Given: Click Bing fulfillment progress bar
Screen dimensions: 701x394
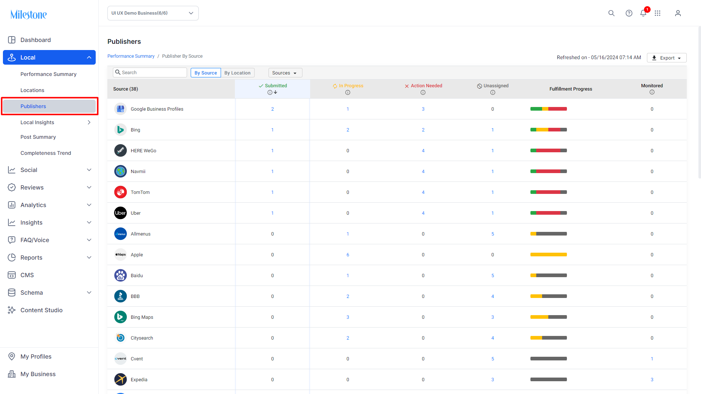Looking at the screenshot, I should [548, 130].
